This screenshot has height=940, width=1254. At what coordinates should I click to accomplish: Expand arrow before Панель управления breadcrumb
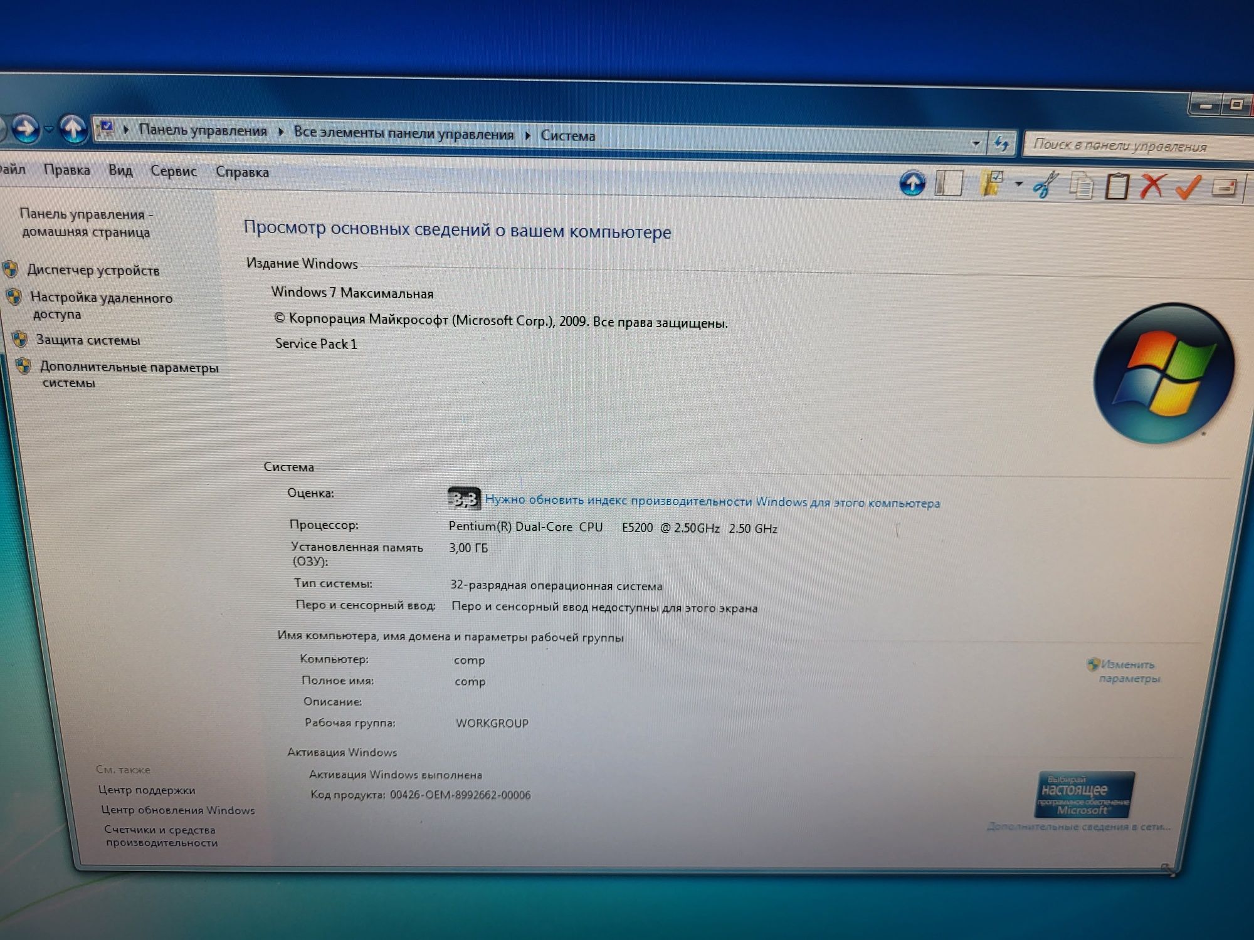[126, 130]
